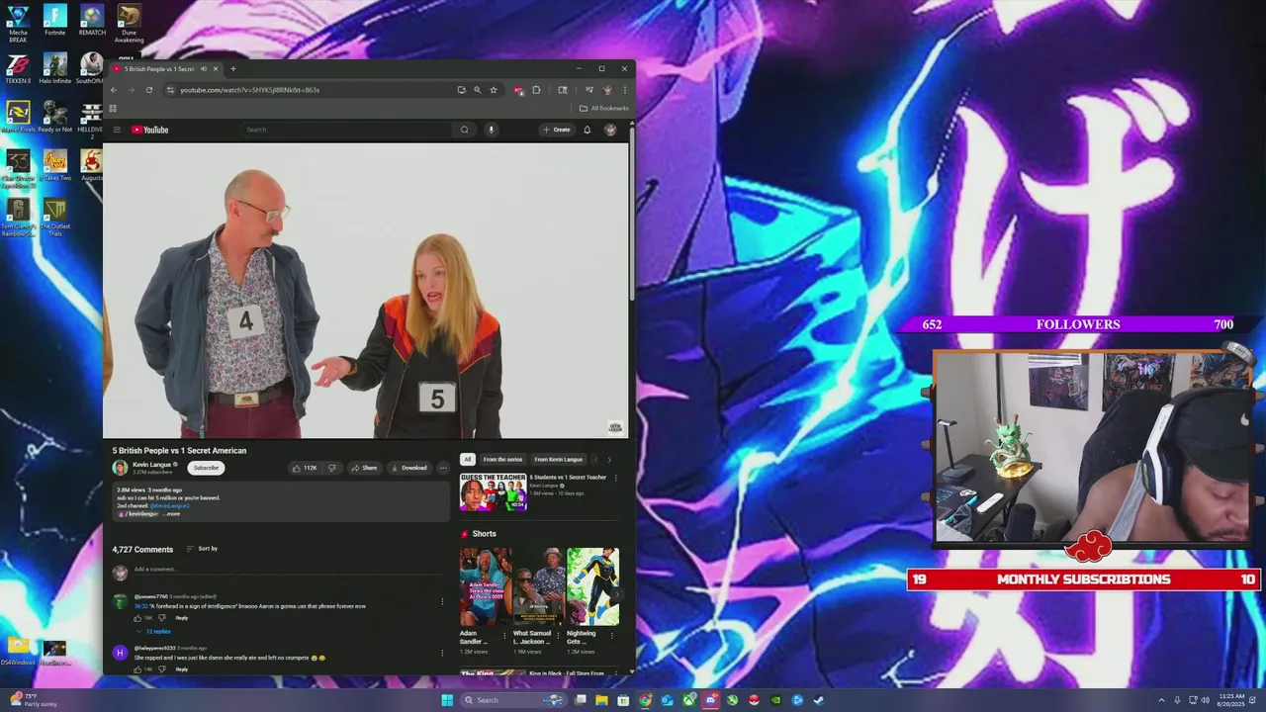Activate voice search microphone in YouTube
The image size is (1266, 712).
pyautogui.click(x=491, y=130)
